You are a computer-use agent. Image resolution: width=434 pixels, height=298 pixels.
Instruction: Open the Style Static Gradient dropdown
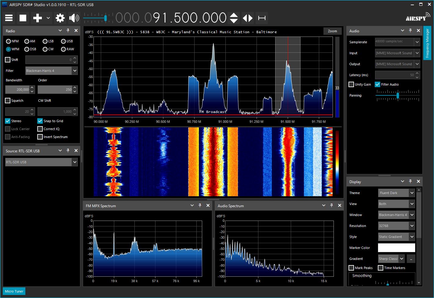[x=396, y=237]
